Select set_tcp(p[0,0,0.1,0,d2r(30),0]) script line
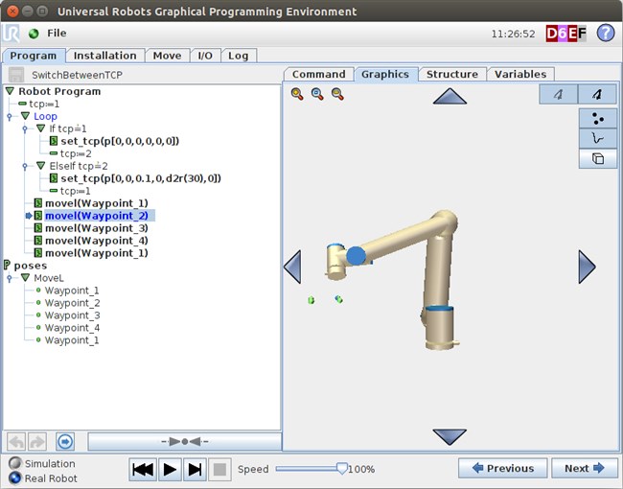This screenshot has width=623, height=489. (x=141, y=178)
